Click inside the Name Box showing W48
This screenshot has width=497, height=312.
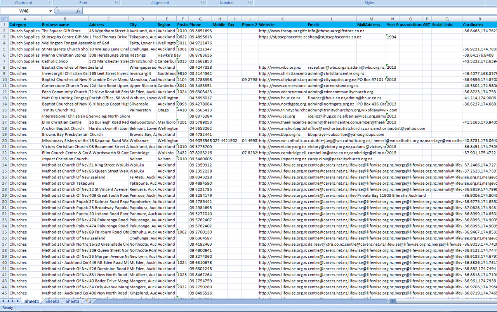[24, 11]
